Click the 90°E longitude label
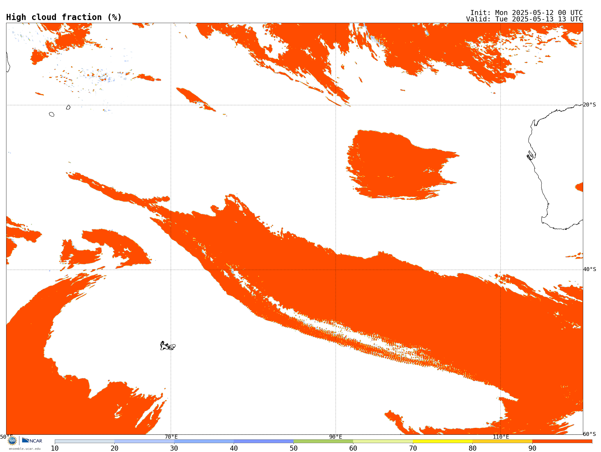Viewport: 601px width, 452px height. coord(336,437)
